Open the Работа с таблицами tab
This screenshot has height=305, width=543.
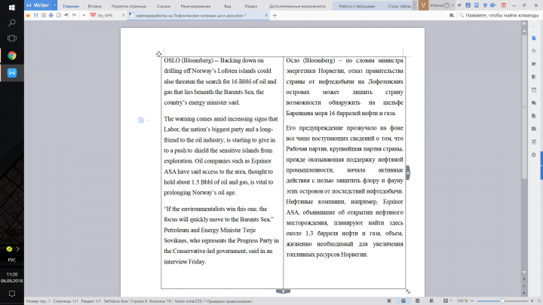point(357,6)
